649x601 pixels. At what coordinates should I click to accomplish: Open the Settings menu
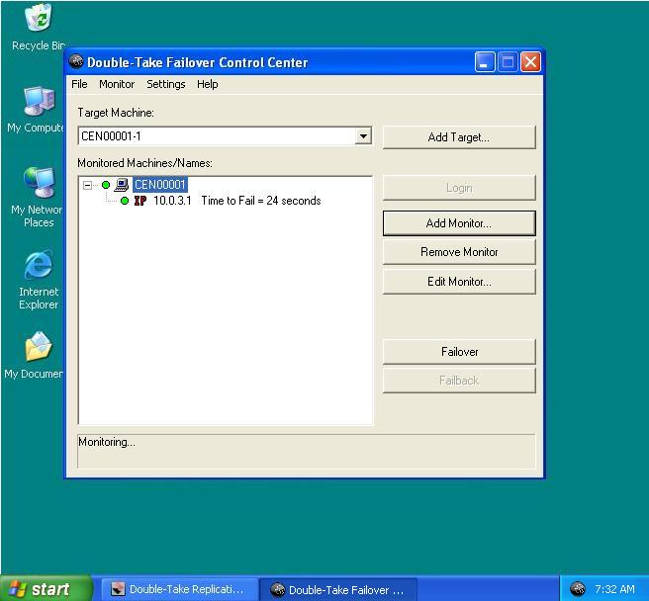(165, 84)
